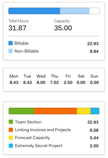
Task: Click the Total Hours value 31.87
Action: coord(17,28)
